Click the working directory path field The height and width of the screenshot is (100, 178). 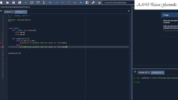click(x=118, y=2)
